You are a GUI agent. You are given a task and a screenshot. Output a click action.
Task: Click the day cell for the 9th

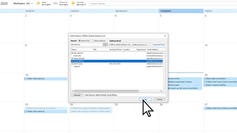[x=46, y=58]
